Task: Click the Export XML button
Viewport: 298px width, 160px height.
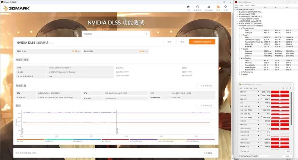Action: tap(208, 153)
